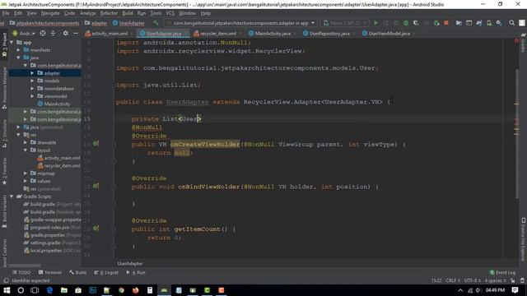Stop the running app red square

446,23
